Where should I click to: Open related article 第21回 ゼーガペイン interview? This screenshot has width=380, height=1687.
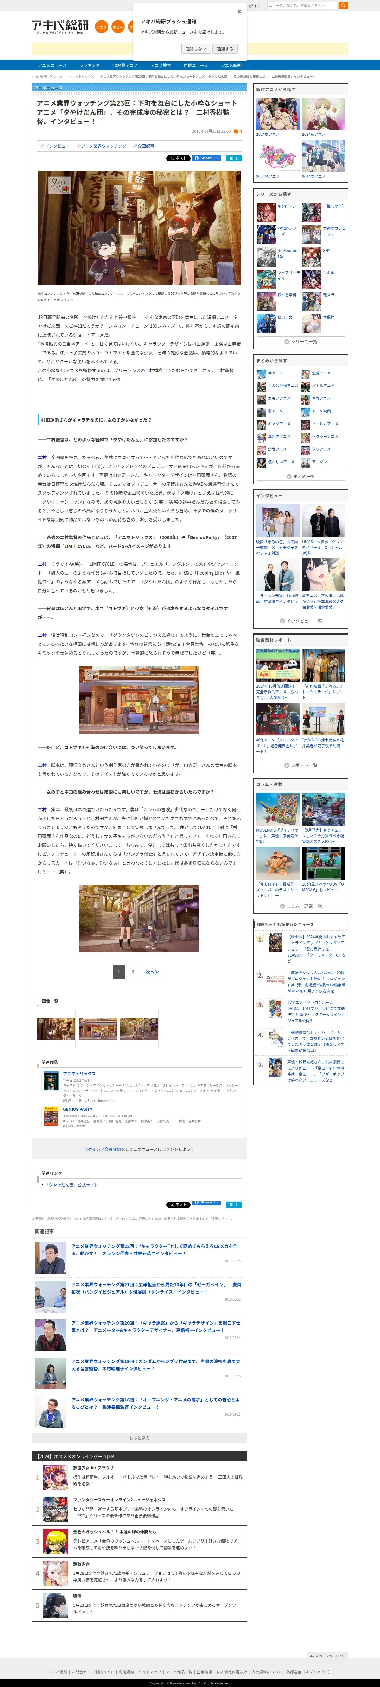[x=156, y=1288]
